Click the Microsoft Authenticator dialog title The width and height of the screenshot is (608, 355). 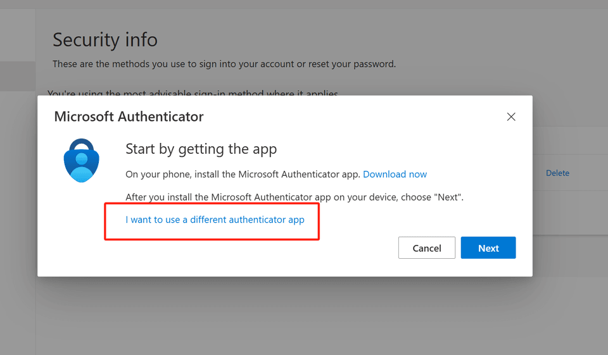[x=129, y=116]
